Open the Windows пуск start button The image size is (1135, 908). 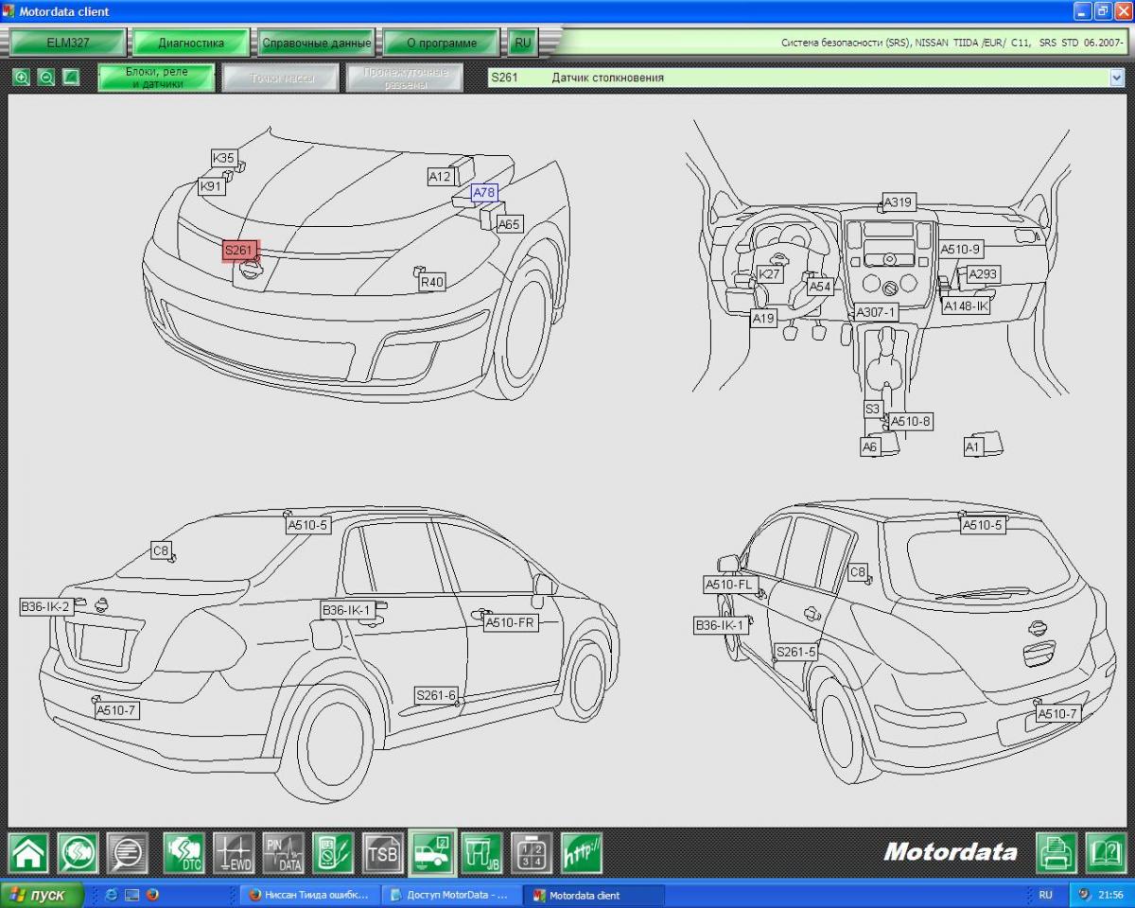[42, 895]
